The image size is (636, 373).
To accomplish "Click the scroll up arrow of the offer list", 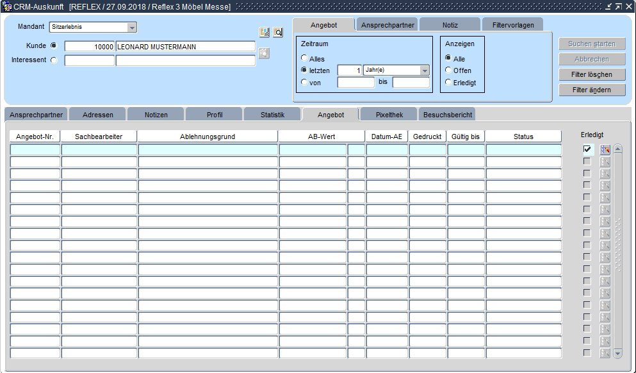I will pyautogui.click(x=617, y=149).
